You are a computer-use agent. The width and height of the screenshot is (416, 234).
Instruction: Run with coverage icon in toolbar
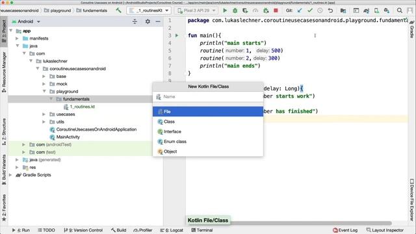[245, 10]
